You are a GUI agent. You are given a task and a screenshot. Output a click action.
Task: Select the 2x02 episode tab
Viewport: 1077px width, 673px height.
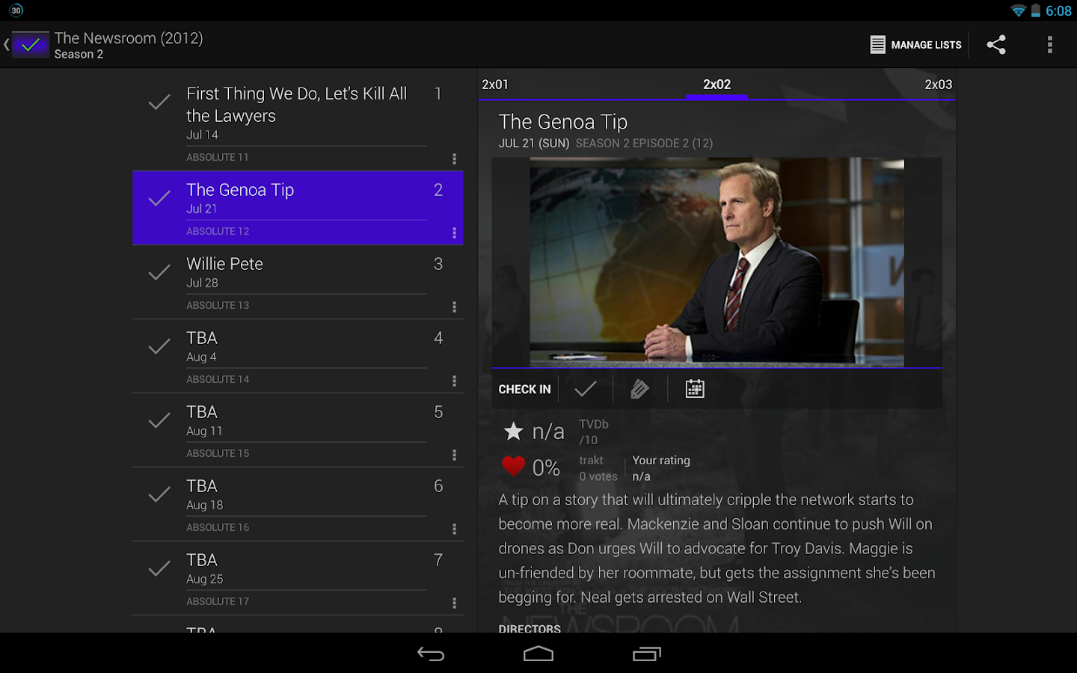[x=717, y=84]
